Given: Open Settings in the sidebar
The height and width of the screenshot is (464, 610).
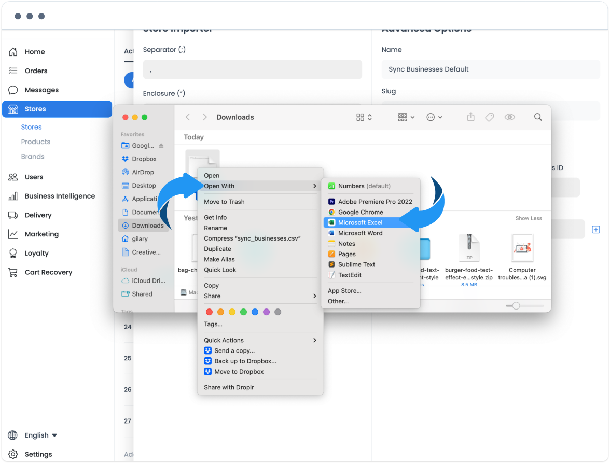Looking at the screenshot, I should click(x=38, y=454).
